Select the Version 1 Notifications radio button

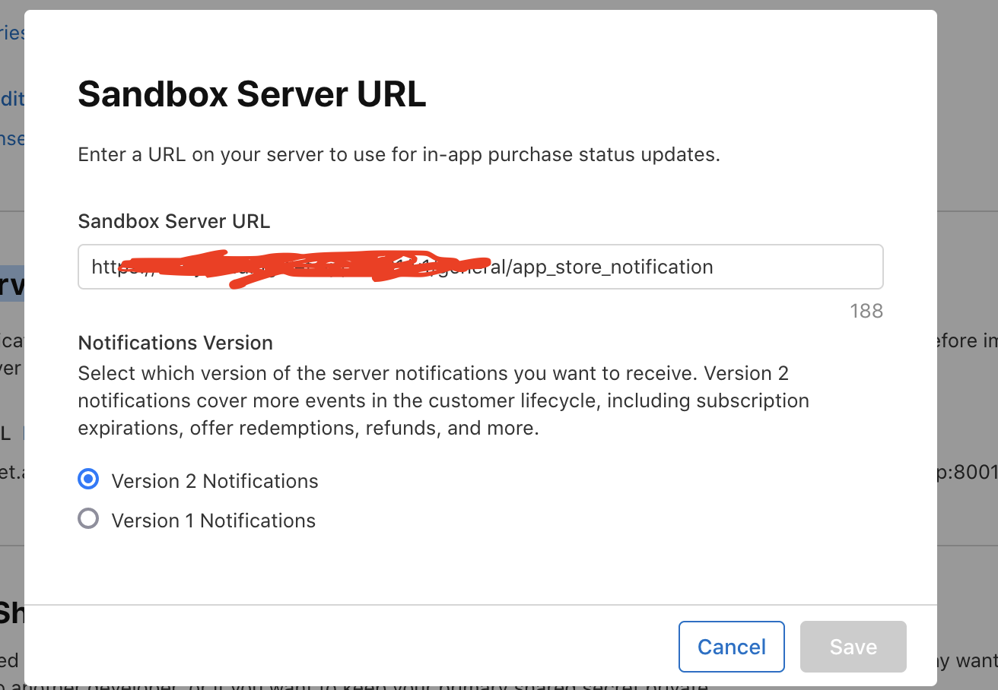[88, 519]
